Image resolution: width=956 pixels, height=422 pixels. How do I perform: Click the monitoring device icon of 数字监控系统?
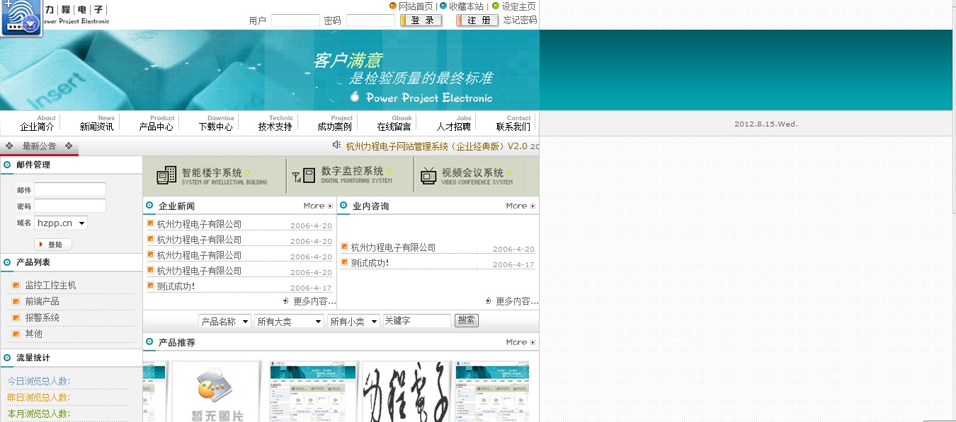point(304,175)
